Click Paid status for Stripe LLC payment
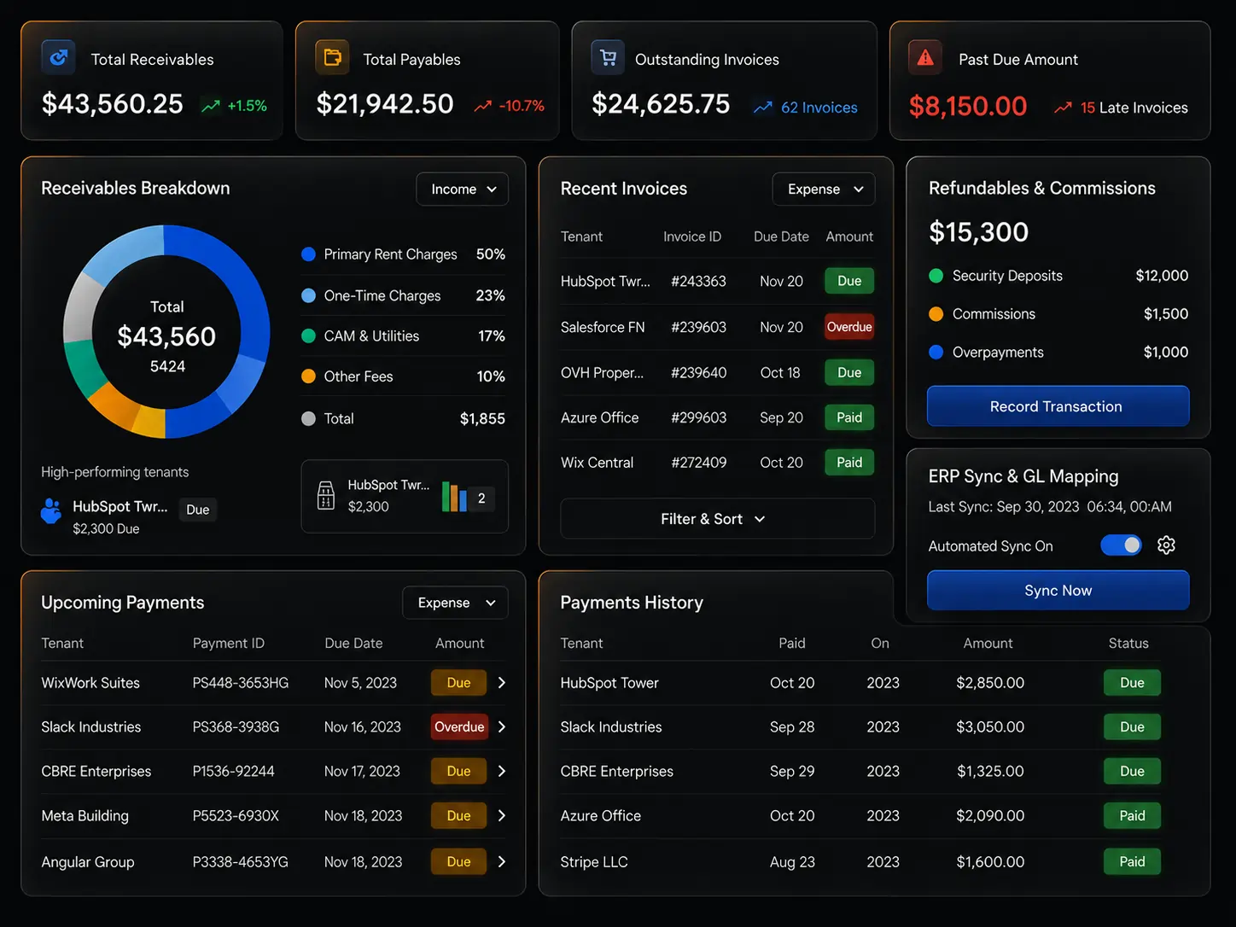This screenshot has width=1236, height=927. tap(1132, 862)
